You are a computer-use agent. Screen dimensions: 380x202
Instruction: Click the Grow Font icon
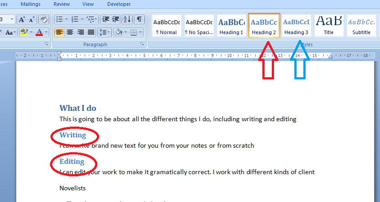22,19
